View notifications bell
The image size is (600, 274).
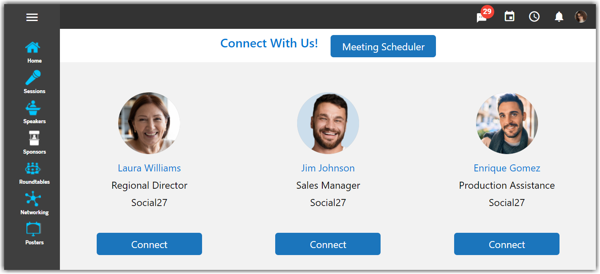[x=559, y=16]
